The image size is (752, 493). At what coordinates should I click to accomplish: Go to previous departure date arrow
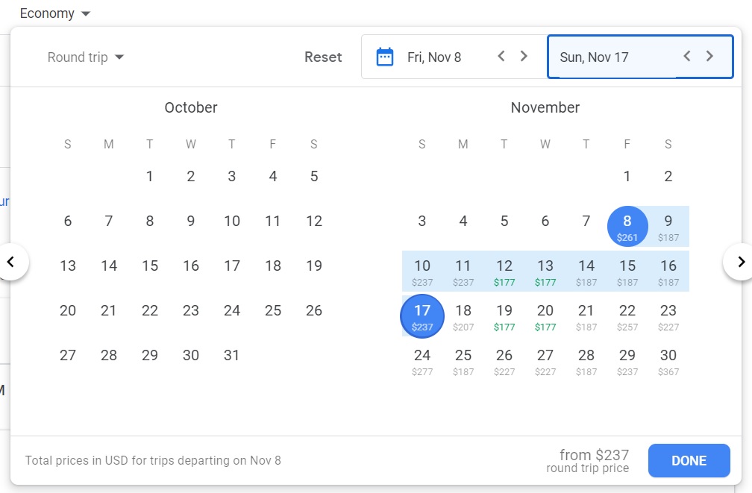[x=502, y=56]
